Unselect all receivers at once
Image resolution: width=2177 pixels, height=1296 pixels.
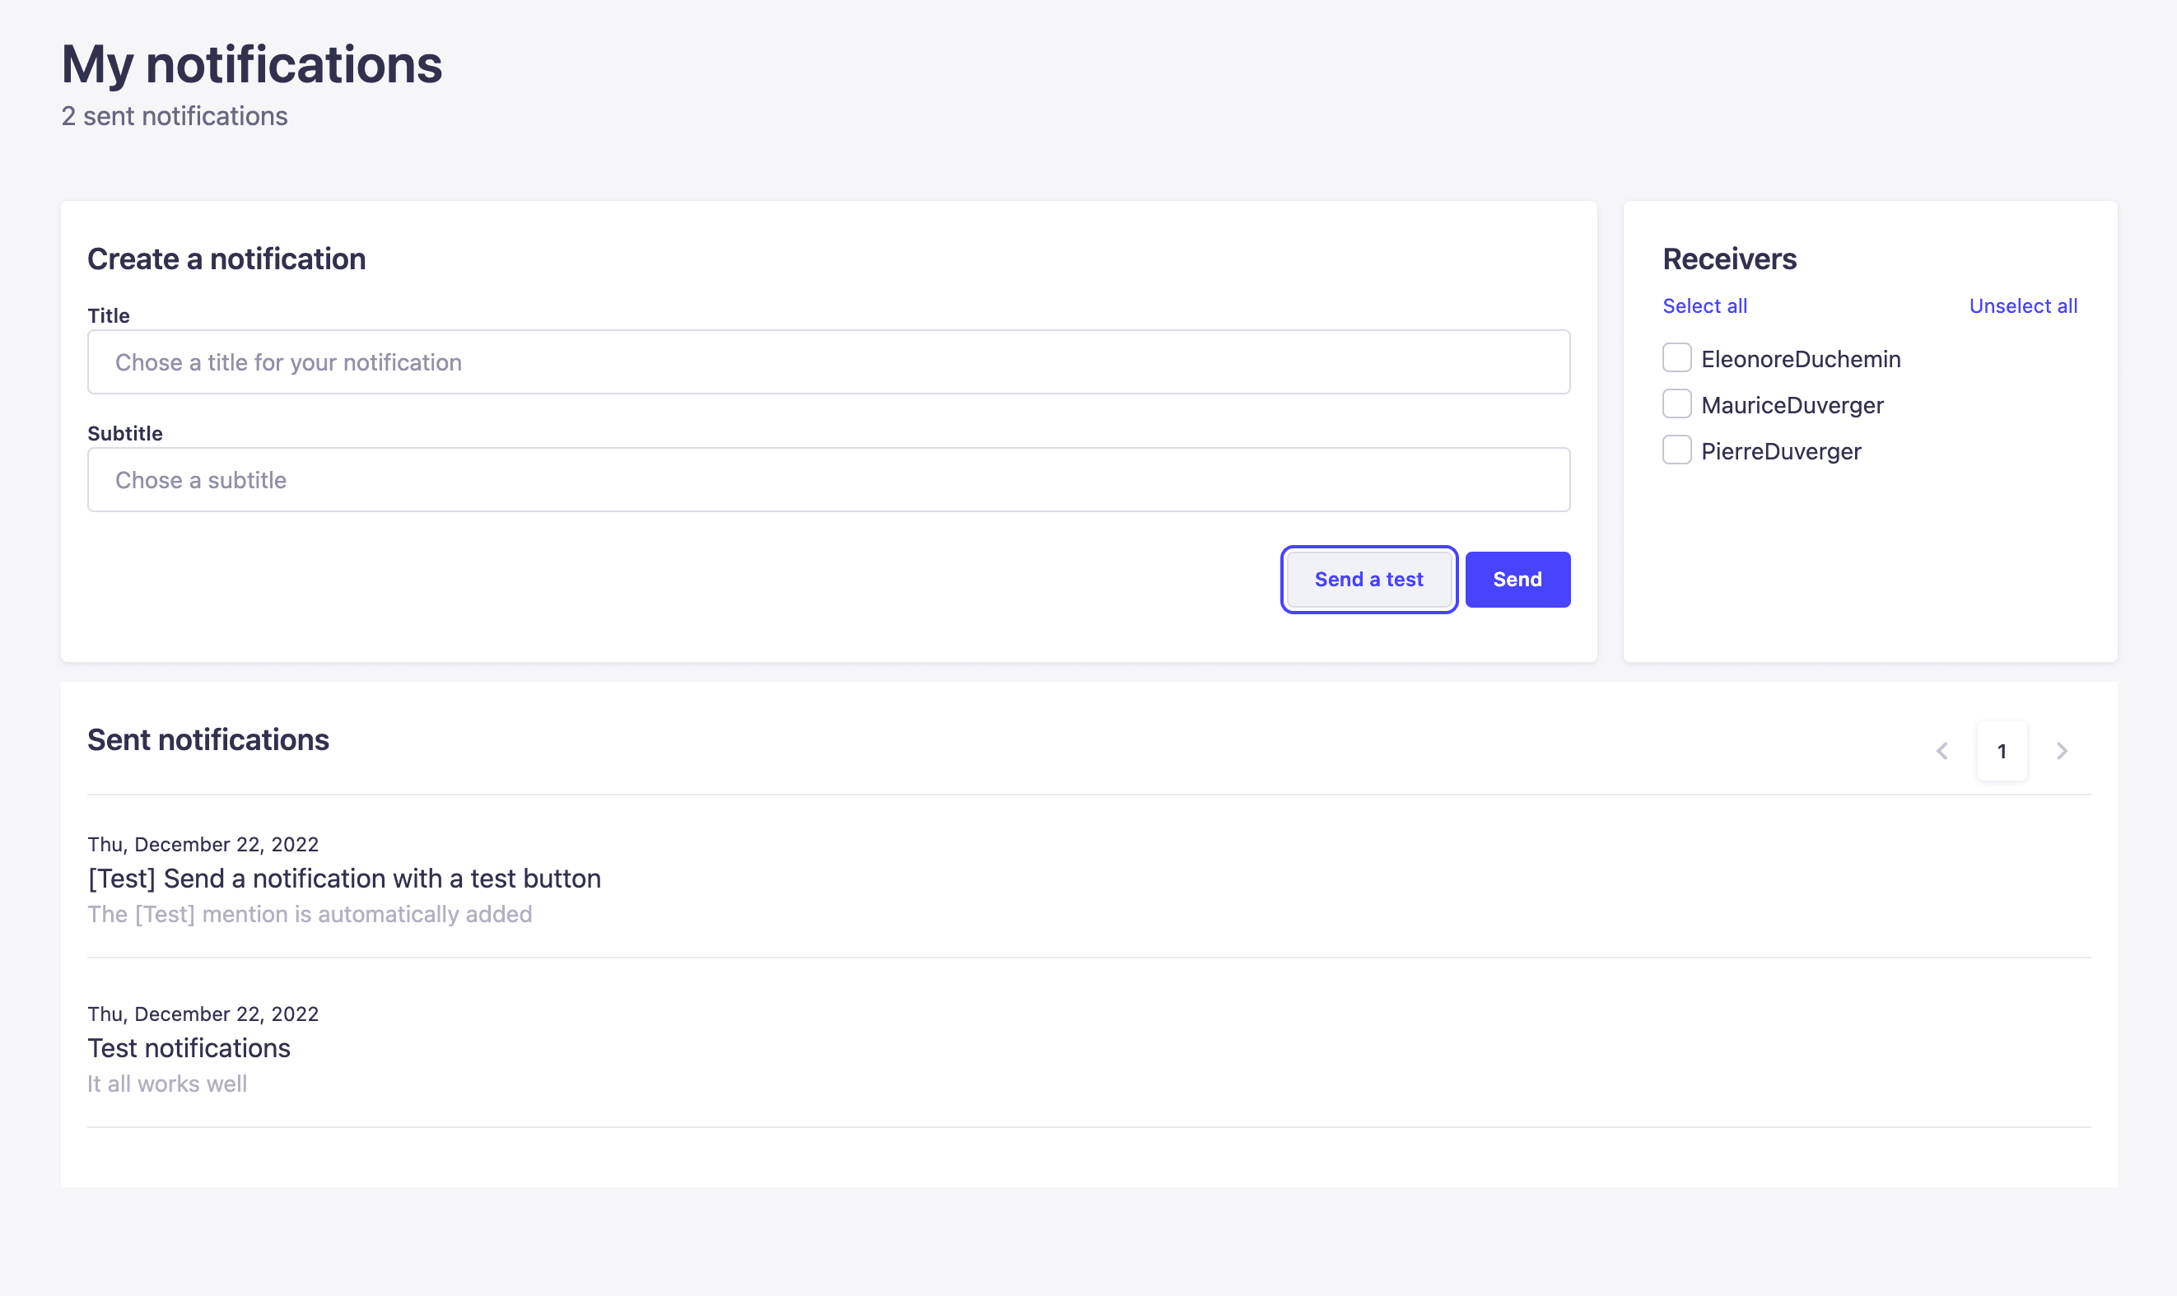coord(2023,305)
